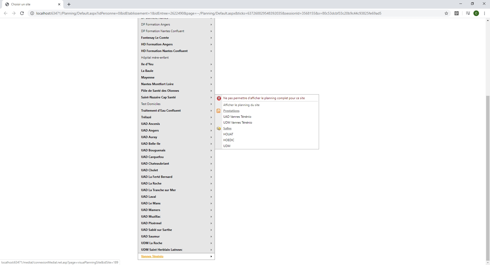Open the Nantes Montfort Loire site
This screenshot has width=490, height=265.
tap(157, 84)
